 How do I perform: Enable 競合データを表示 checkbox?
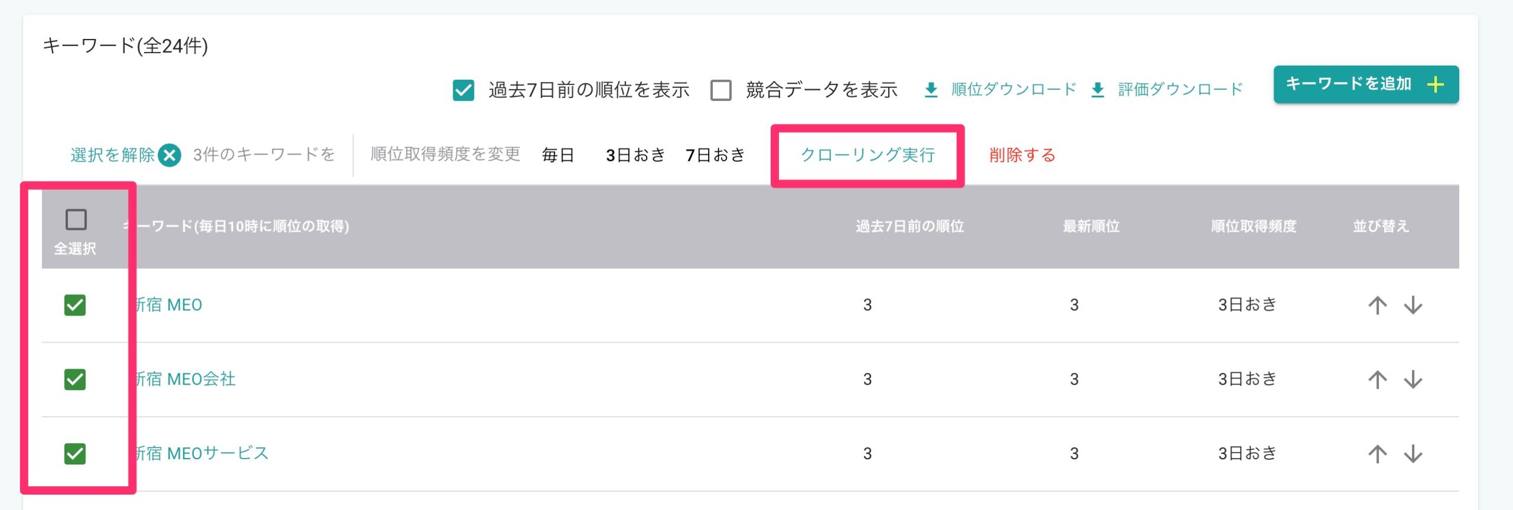721,90
